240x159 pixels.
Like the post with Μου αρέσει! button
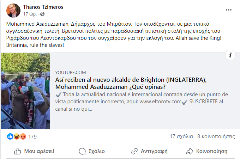tap(34, 151)
